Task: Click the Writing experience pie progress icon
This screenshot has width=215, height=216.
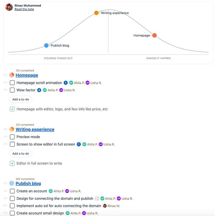Action: click(12, 129)
